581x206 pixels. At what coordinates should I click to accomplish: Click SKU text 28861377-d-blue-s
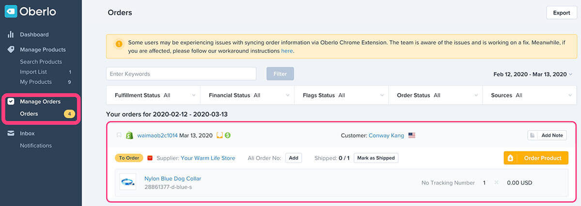point(168,187)
